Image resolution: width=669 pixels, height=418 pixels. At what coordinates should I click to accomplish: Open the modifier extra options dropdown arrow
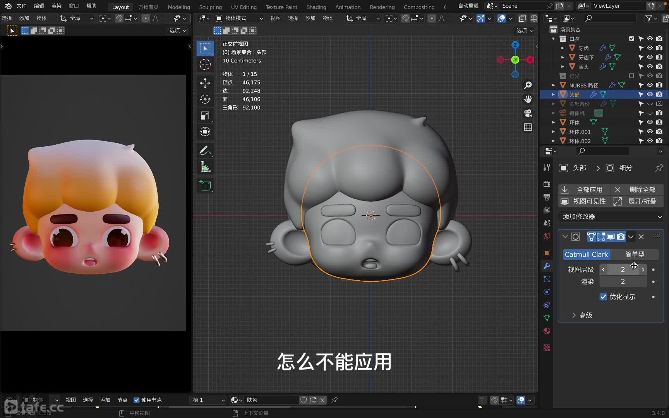coord(631,236)
